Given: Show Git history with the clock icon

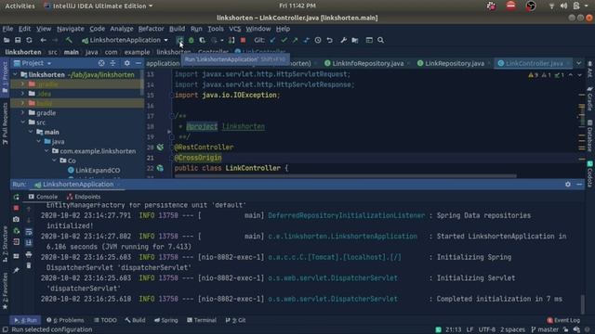Looking at the screenshot, I should pyautogui.click(x=318, y=40).
